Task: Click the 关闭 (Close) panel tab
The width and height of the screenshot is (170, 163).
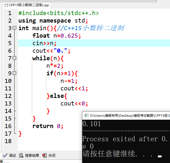Action: [x=49, y=155]
